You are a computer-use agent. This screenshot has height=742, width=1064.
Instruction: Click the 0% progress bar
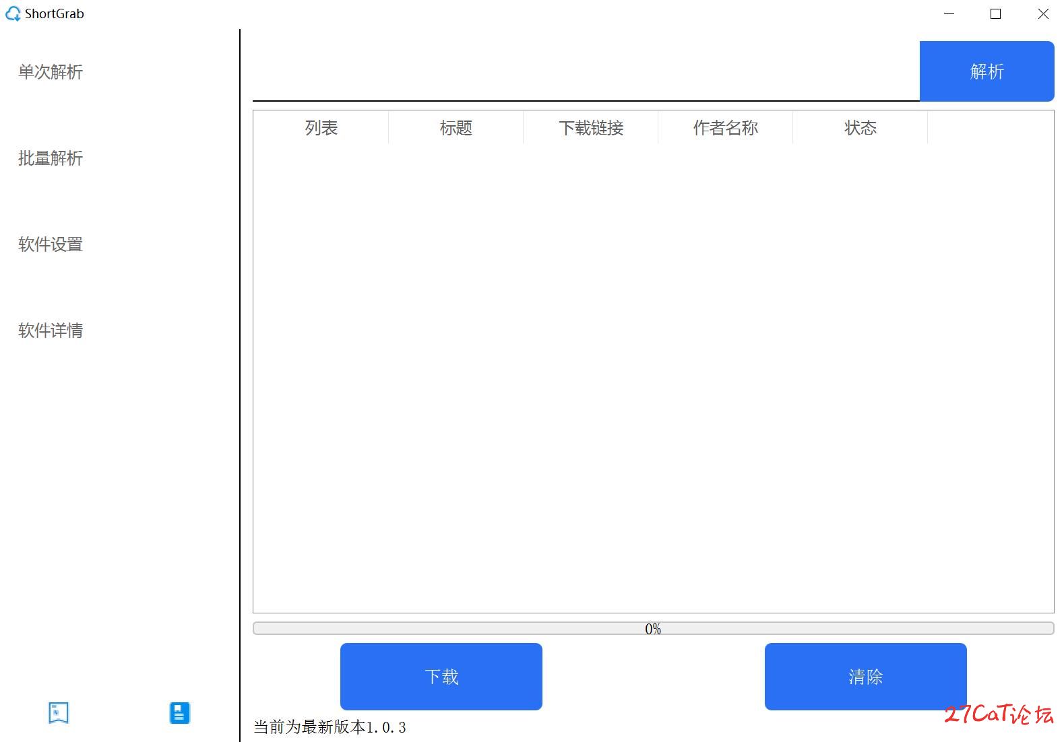click(x=653, y=628)
